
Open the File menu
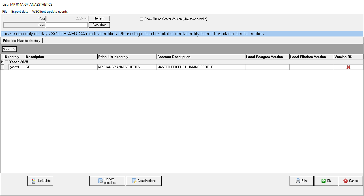(x=5, y=12)
